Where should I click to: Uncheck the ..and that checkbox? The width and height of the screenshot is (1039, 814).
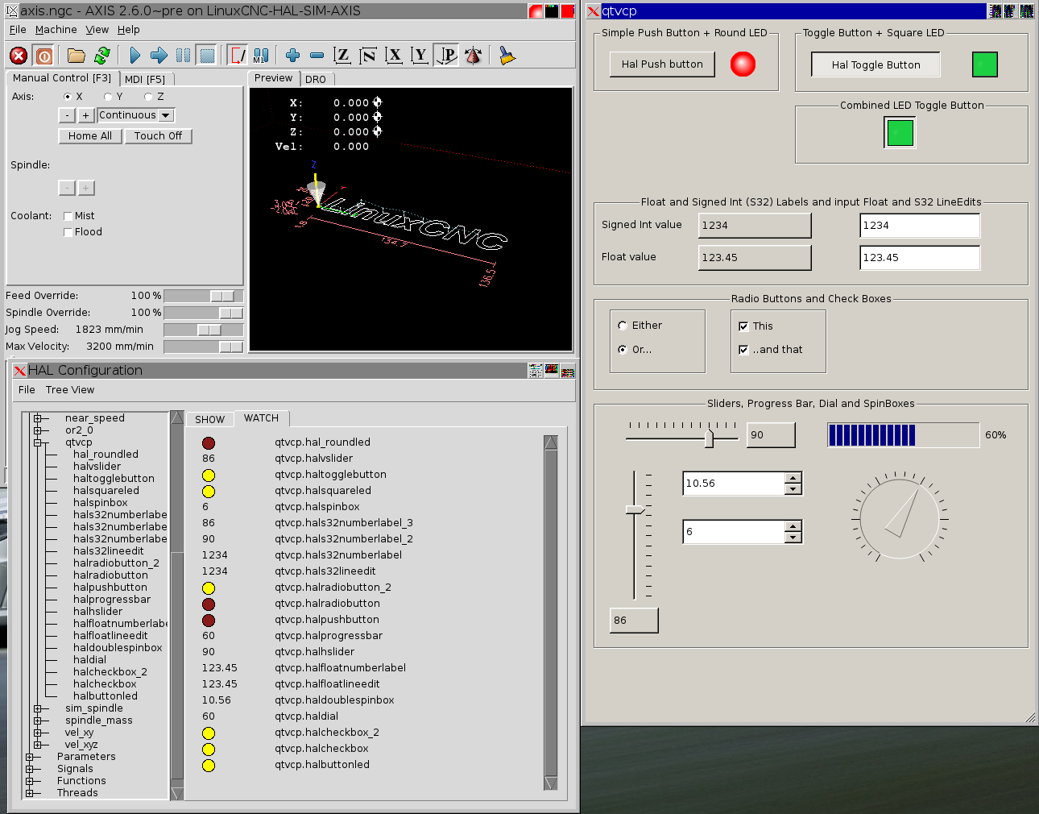pos(743,350)
